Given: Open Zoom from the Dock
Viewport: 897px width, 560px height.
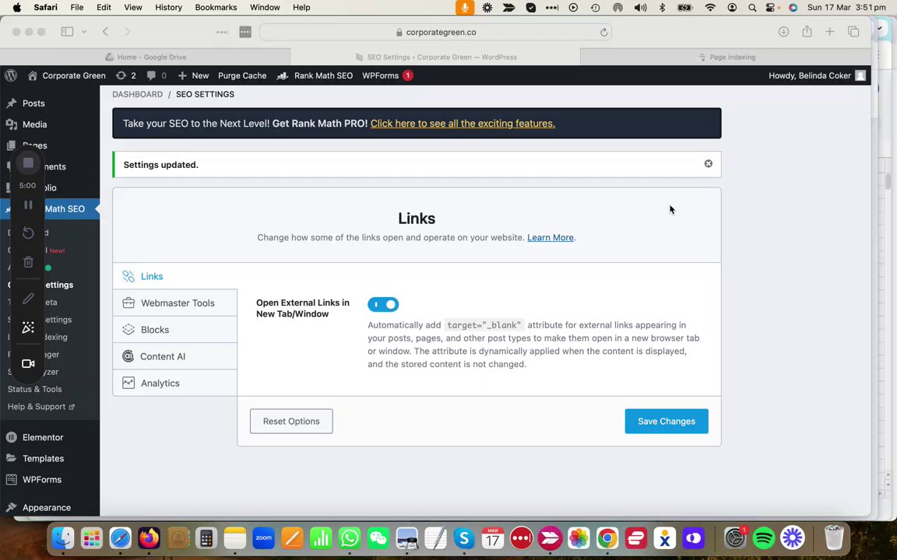Looking at the screenshot, I should [263, 537].
